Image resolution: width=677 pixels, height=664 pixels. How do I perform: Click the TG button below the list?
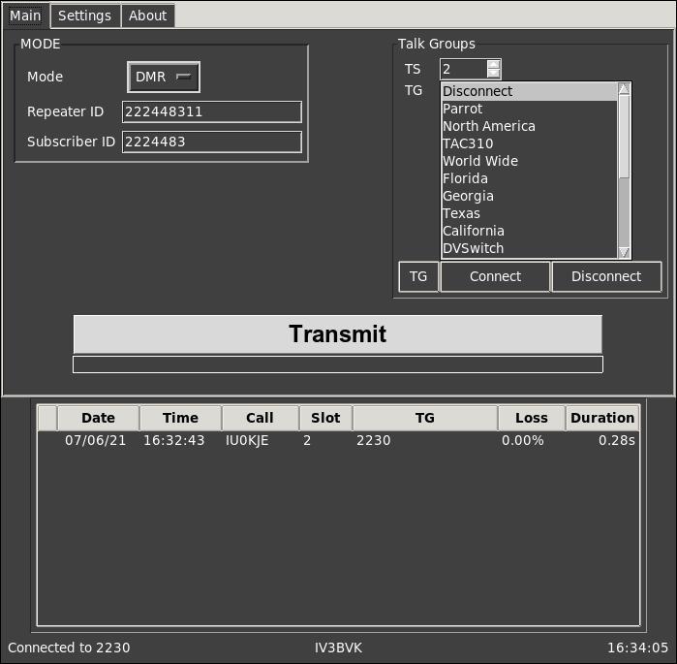418,276
